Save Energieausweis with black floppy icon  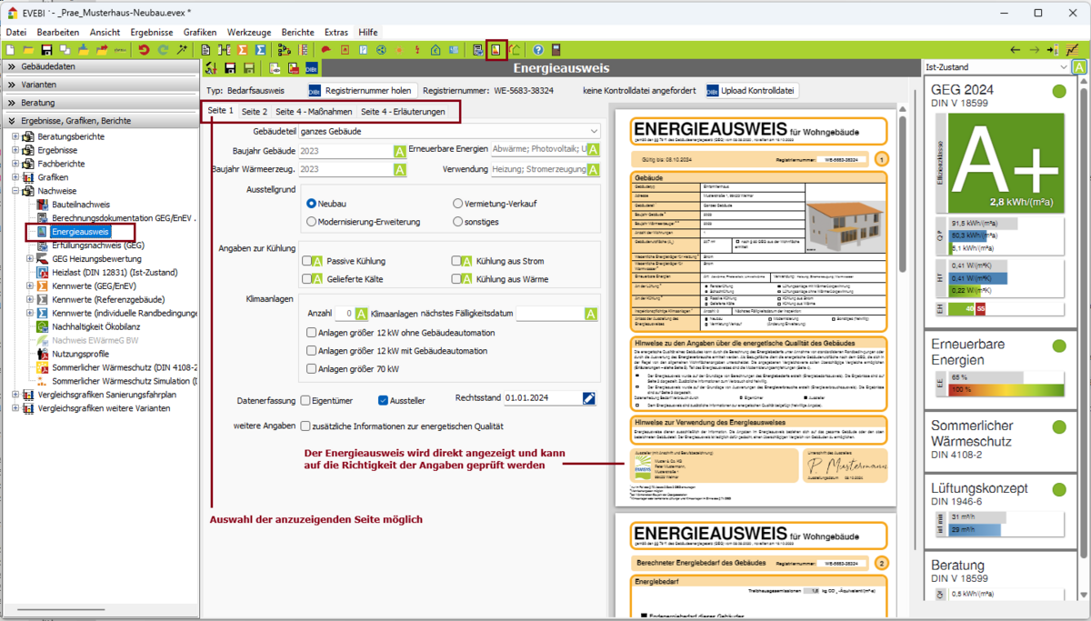[230, 68]
